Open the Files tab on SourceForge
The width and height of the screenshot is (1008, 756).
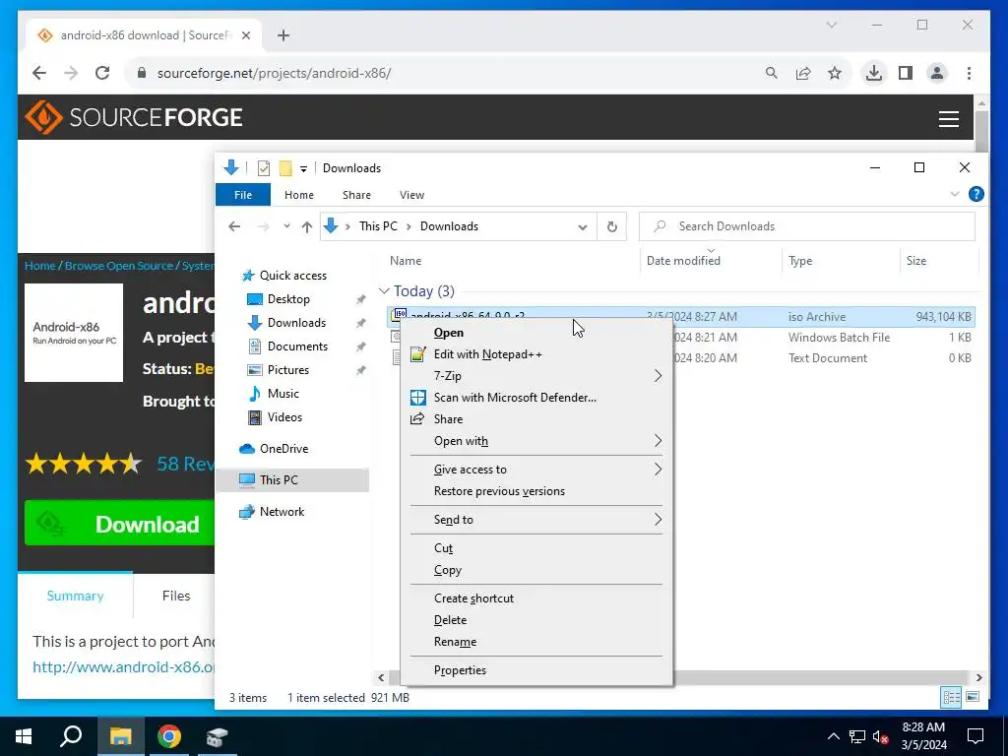[x=176, y=596]
